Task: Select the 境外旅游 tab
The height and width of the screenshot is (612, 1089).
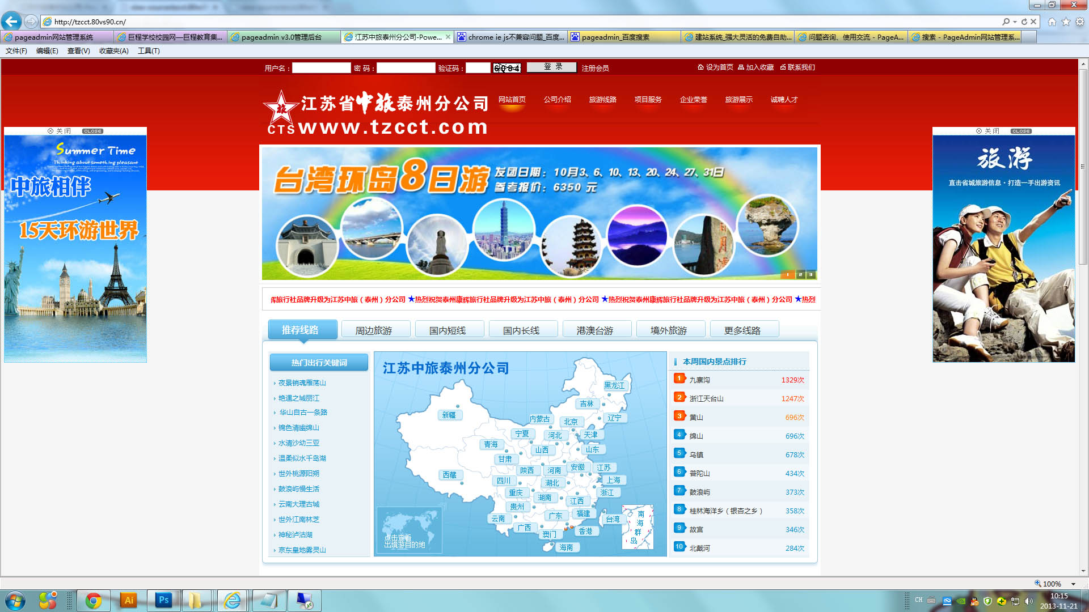Action: [x=668, y=330]
